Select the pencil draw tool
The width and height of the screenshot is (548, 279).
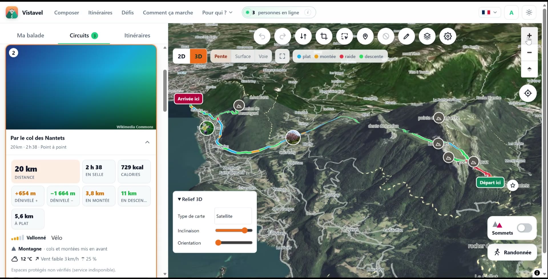coord(406,36)
